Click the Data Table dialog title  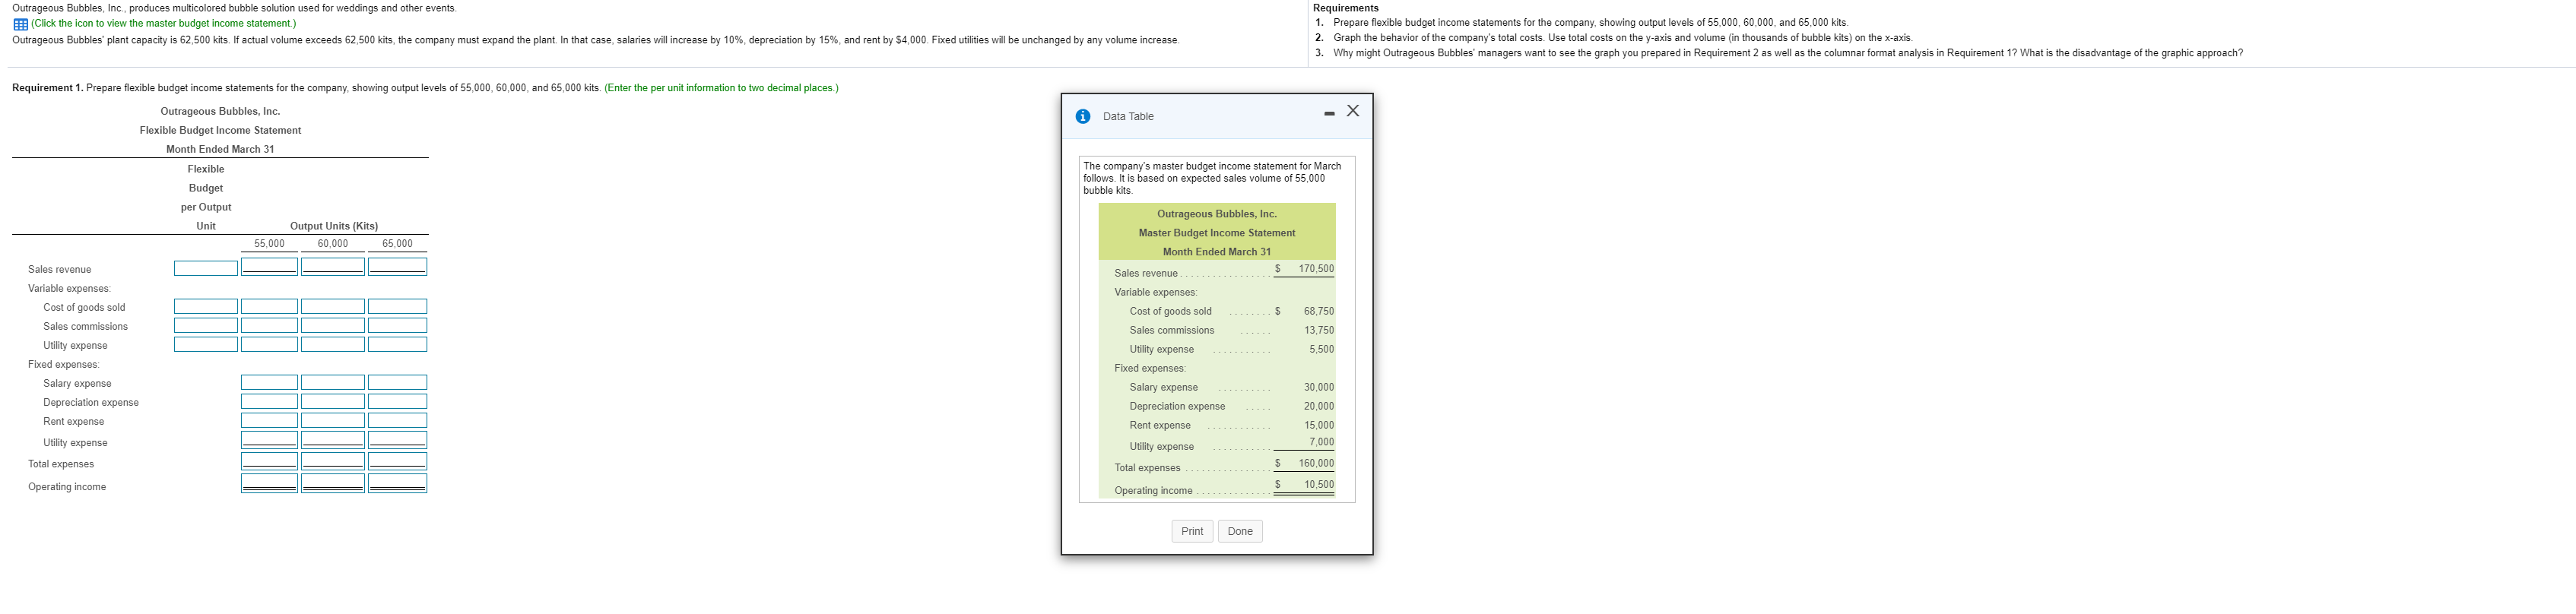pos(1128,116)
